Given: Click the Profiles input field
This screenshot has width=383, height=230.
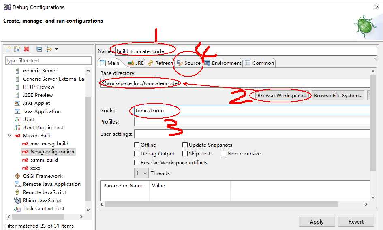Looking at the screenshot, I should pyautogui.click(x=252, y=121).
